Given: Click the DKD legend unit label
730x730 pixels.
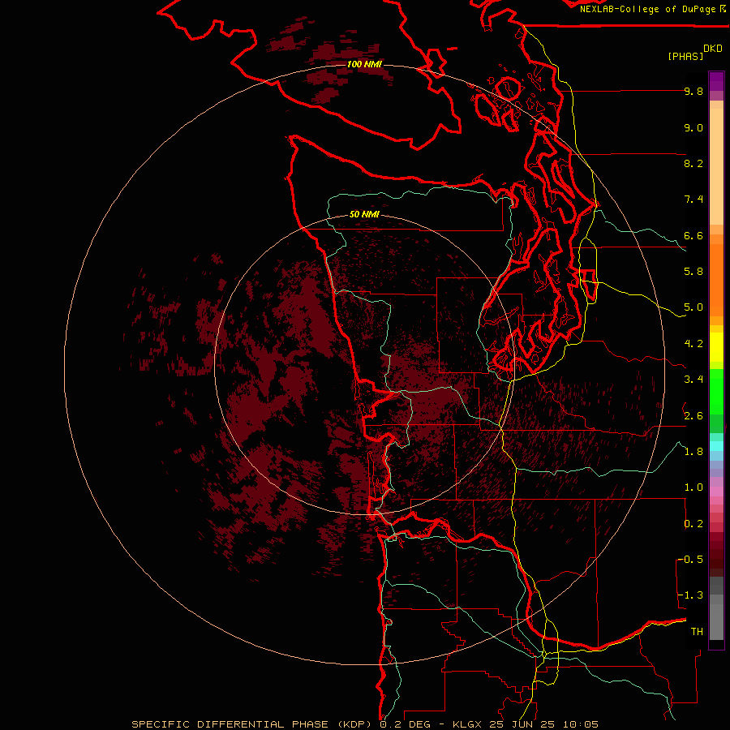Looking at the screenshot, I should tap(713, 49).
